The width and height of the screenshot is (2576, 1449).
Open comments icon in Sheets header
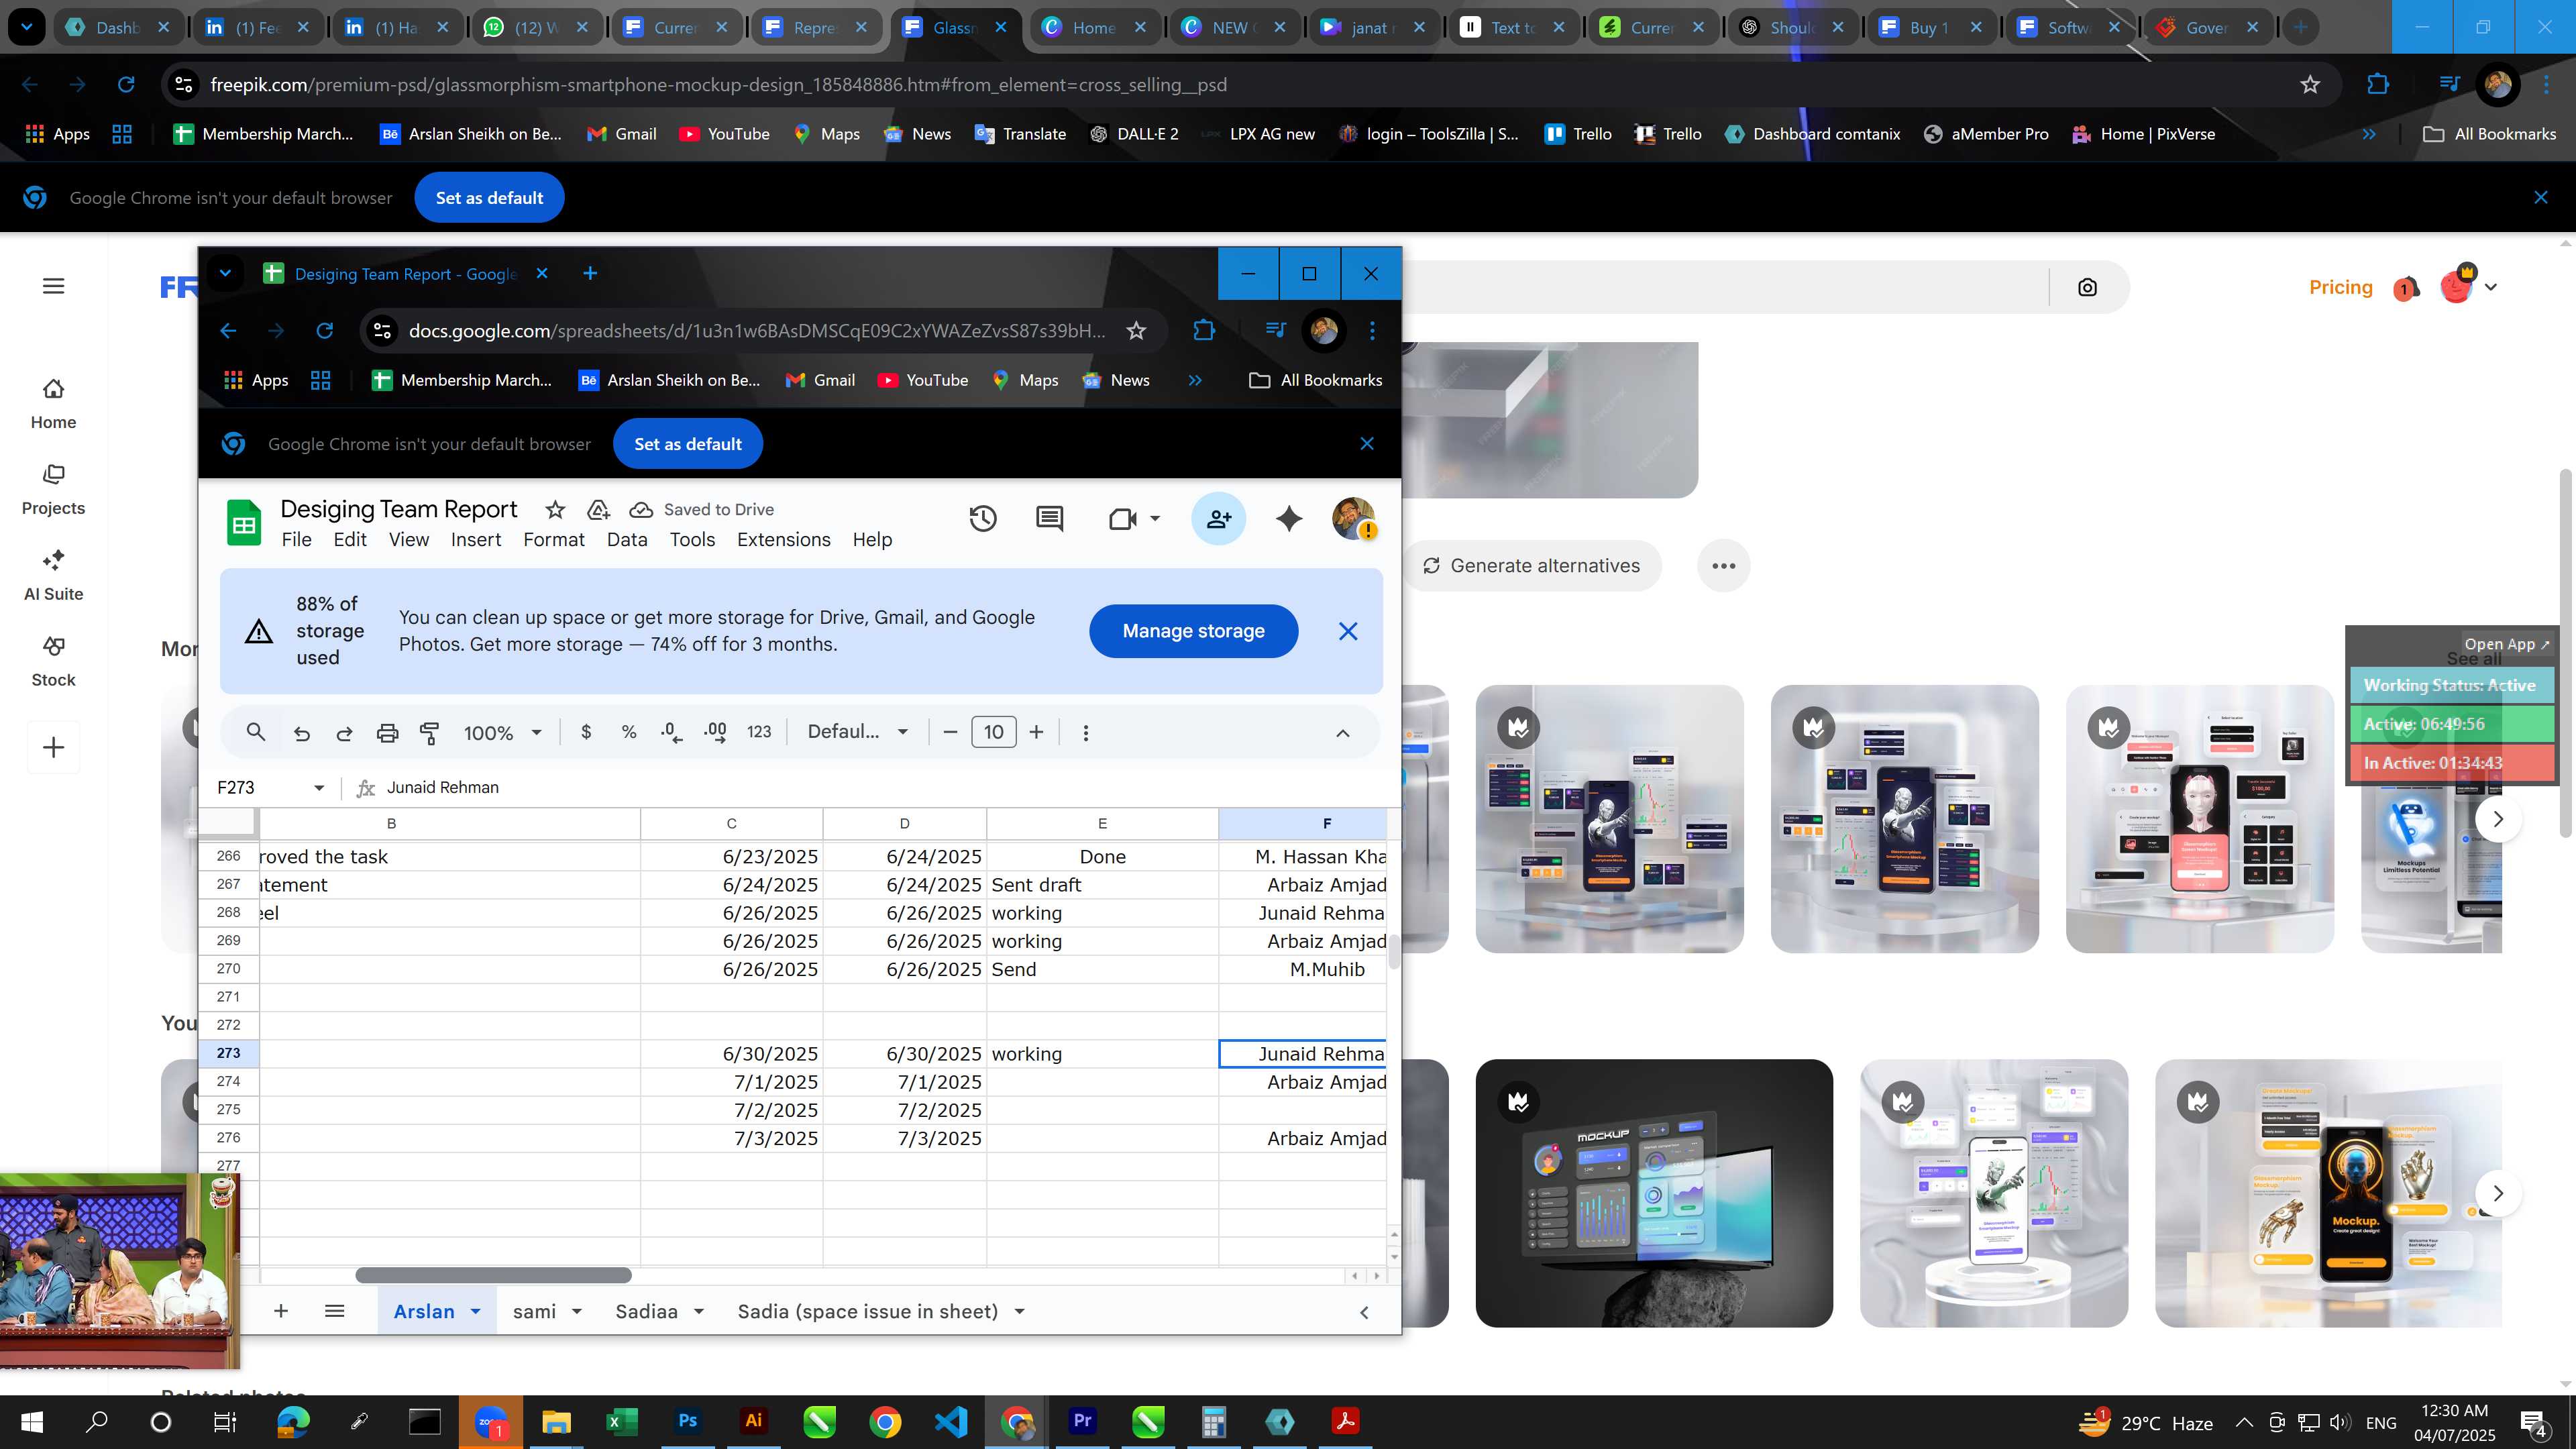pyautogui.click(x=1049, y=518)
